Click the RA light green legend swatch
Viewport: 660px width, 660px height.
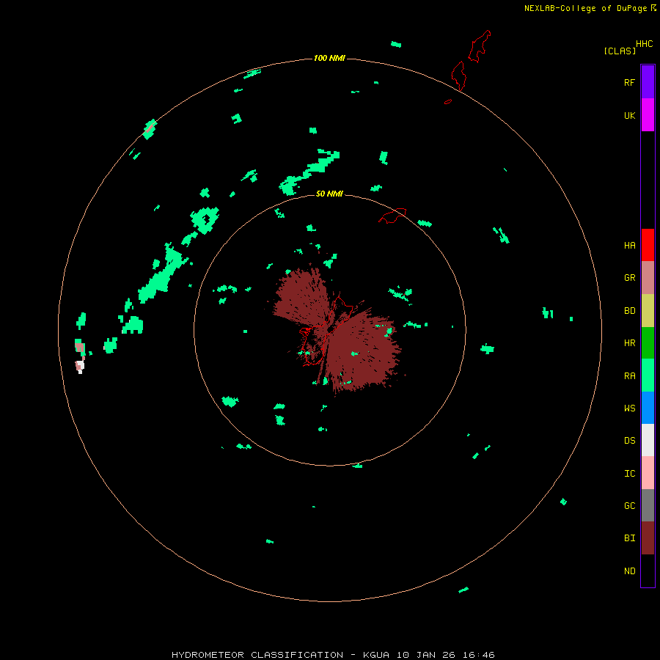[x=648, y=375]
